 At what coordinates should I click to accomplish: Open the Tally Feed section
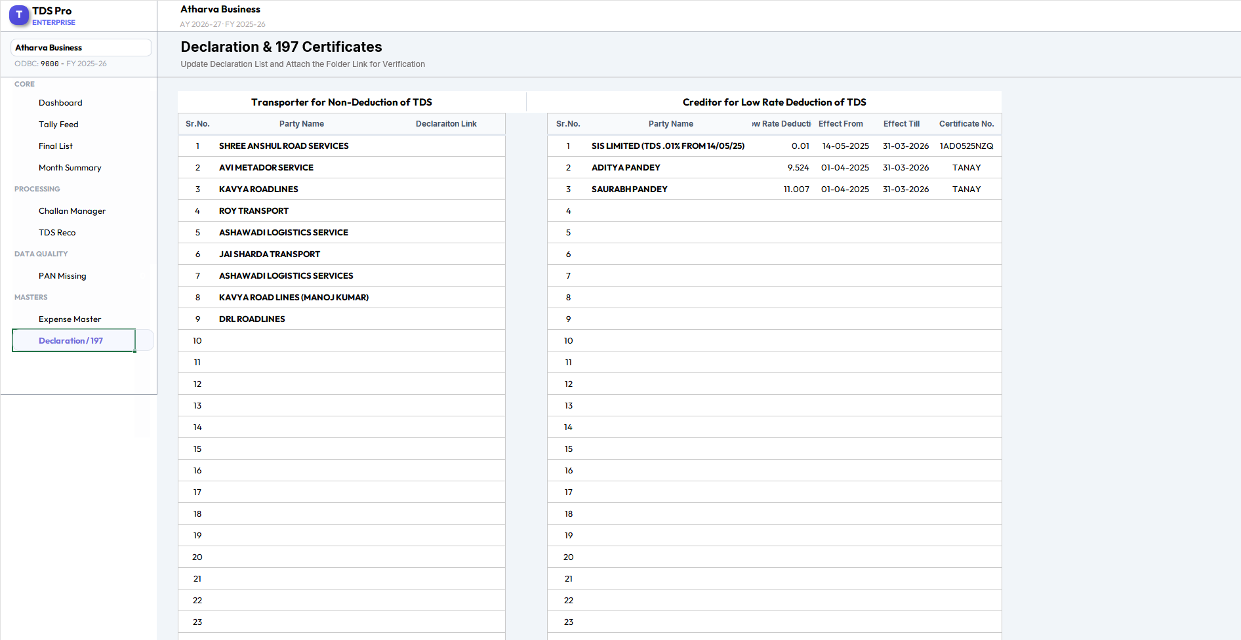pos(58,124)
